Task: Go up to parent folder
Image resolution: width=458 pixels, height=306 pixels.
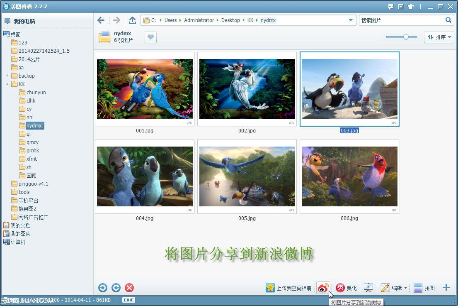Action: click(132, 20)
